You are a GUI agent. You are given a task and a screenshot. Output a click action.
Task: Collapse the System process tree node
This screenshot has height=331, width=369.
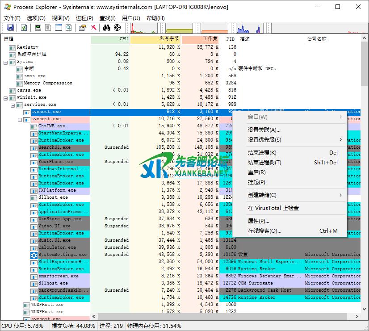coord(5,62)
